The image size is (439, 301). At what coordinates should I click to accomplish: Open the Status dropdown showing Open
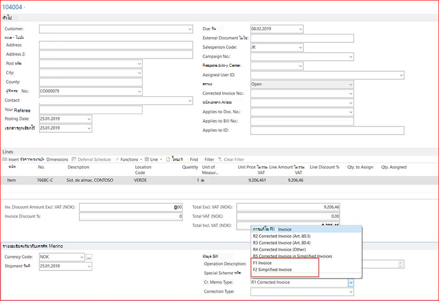pyautogui.click(x=351, y=85)
